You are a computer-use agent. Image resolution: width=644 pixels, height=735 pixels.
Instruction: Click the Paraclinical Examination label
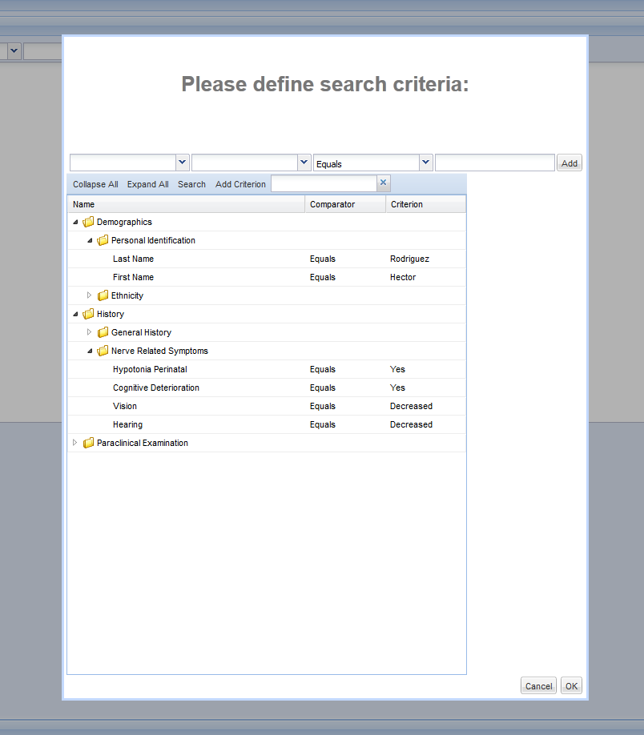142,443
